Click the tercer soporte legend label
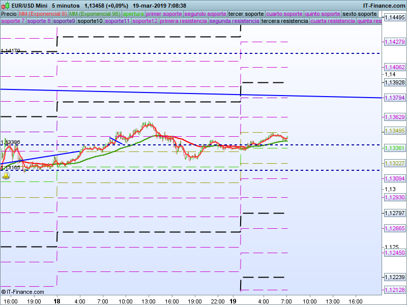The image size is (407, 305). (246, 14)
